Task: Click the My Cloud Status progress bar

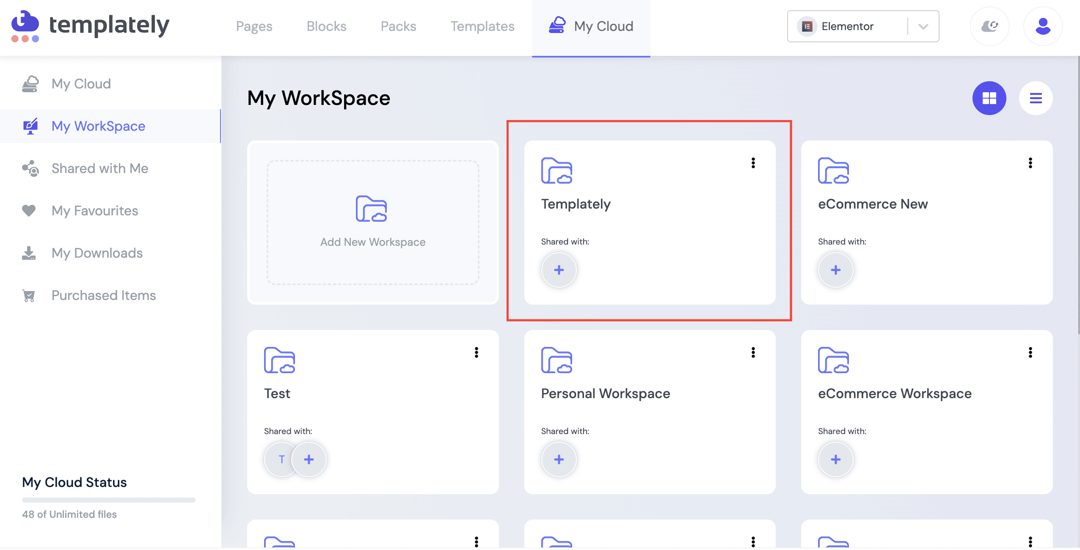Action: pos(109,500)
